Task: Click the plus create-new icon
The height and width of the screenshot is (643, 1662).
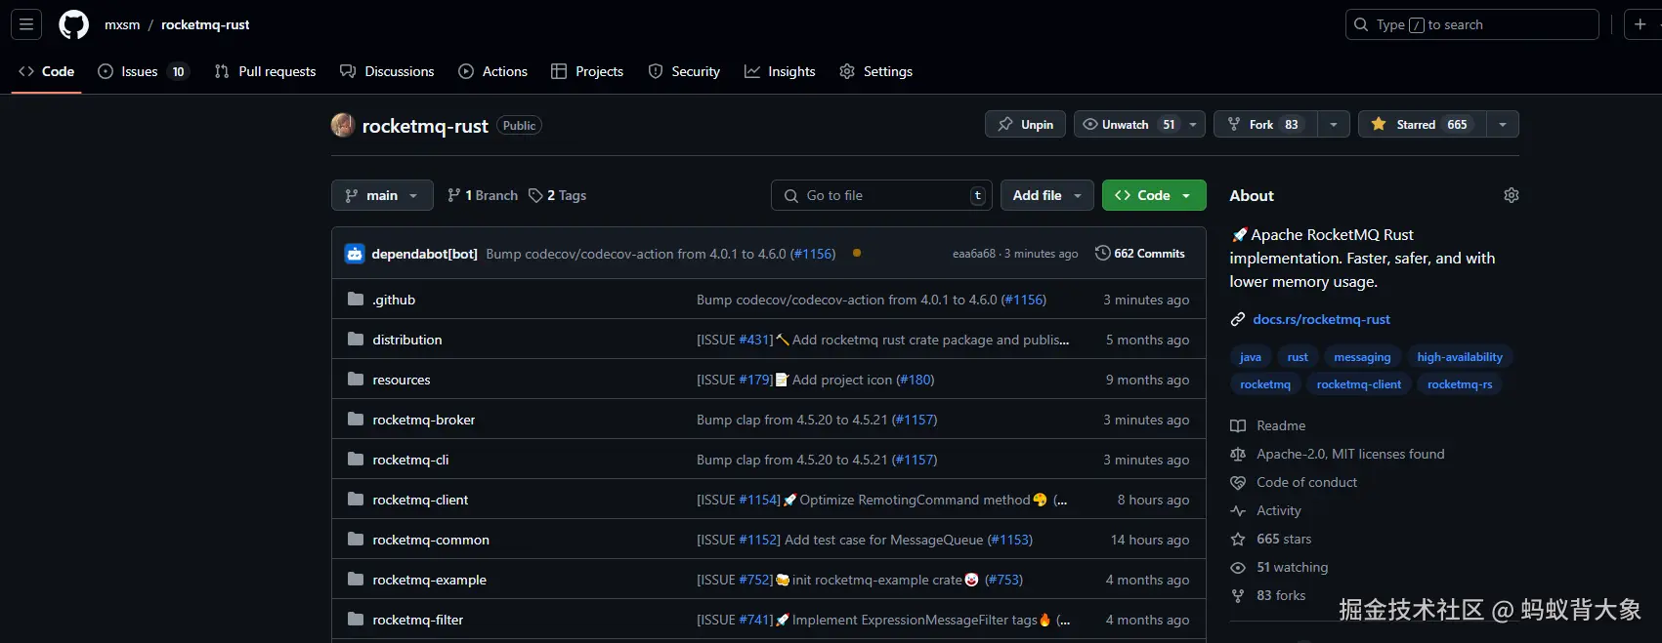Action: pyautogui.click(x=1640, y=24)
